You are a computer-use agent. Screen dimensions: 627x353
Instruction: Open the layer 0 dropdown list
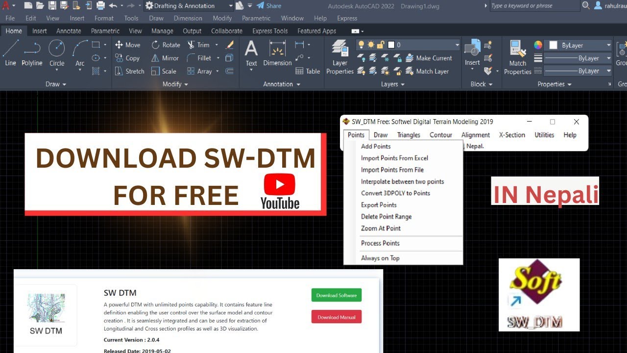(457, 45)
